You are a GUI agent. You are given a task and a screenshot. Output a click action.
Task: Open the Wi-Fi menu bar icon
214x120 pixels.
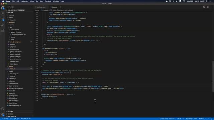pyautogui.click(x=184, y=1)
